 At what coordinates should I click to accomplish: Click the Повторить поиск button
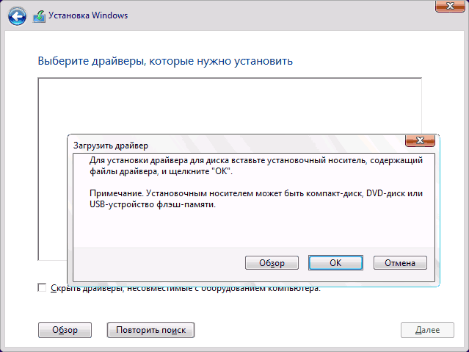tap(150, 330)
